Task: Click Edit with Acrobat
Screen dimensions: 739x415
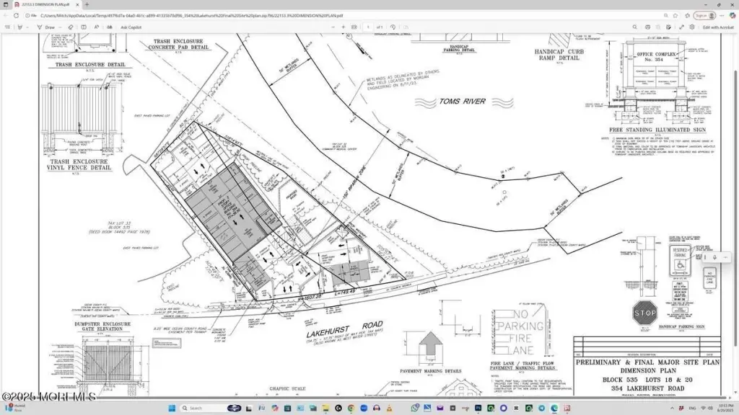Action: coord(717,27)
